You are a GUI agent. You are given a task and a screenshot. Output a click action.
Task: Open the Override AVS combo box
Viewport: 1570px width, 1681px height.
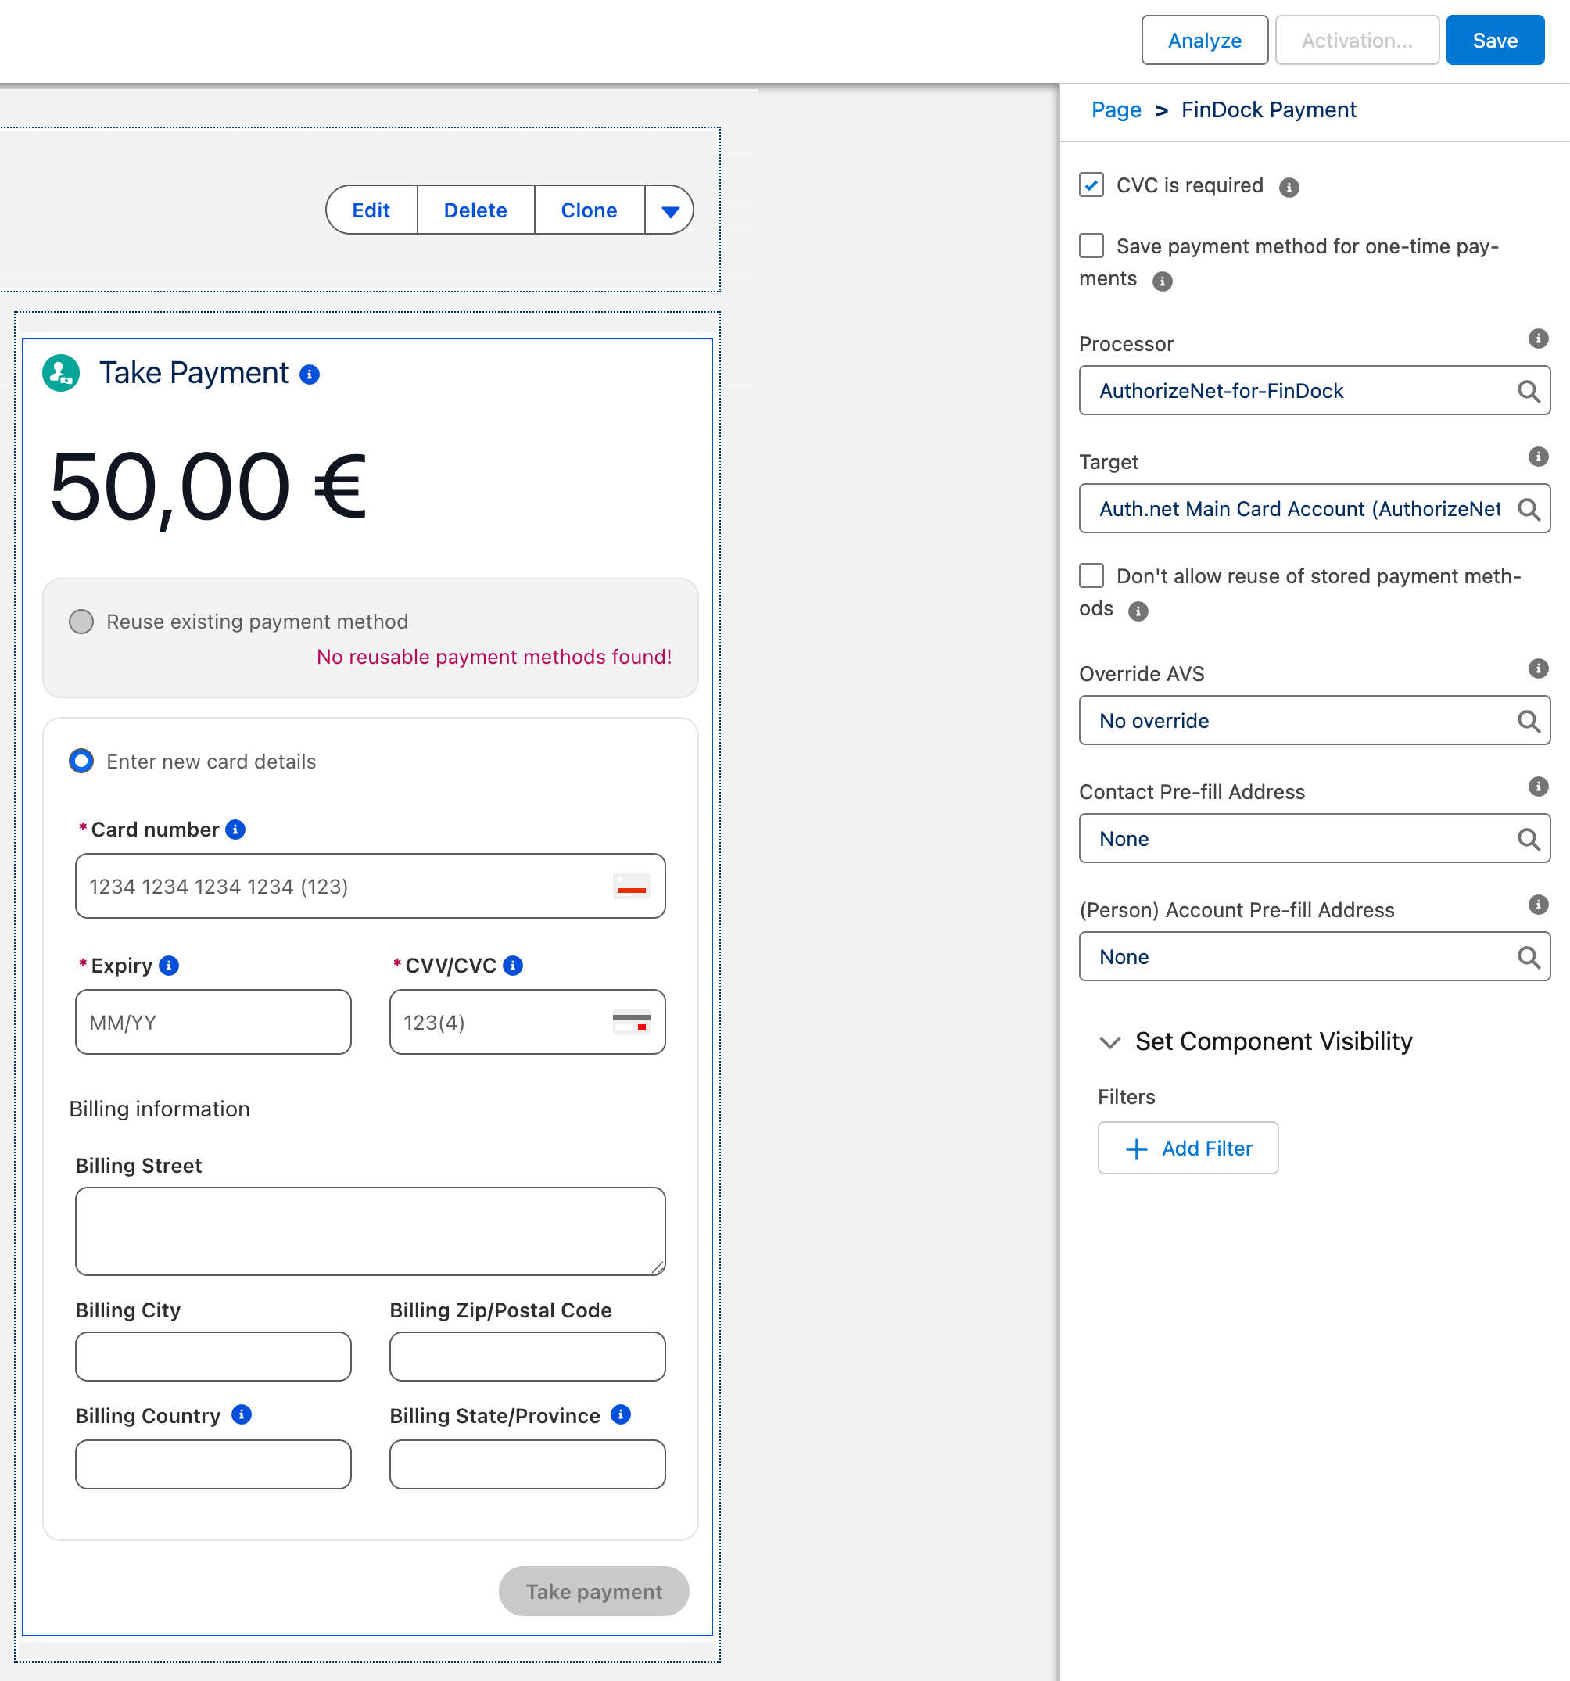click(x=1314, y=720)
